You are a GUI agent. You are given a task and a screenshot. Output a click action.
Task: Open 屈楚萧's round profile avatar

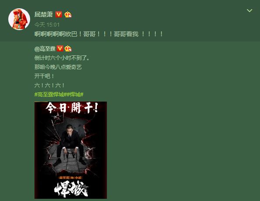[x=19, y=19]
